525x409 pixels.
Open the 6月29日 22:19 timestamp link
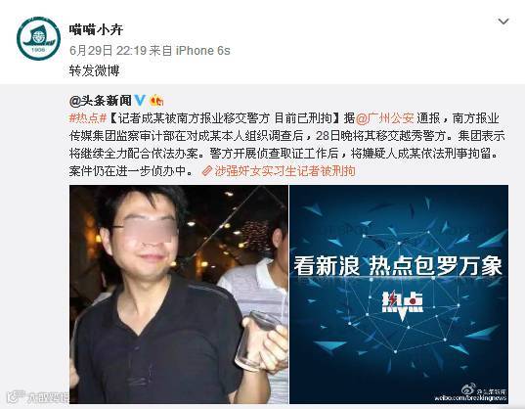(x=108, y=51)
